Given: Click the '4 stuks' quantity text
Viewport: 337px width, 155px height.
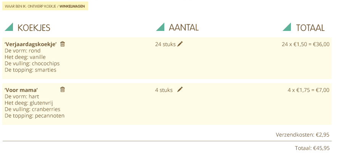Looking at the screenshot, I should (x=164, y=90).
